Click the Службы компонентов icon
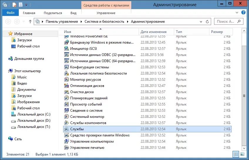The height and width of the screenshot is (160, 249). (x=66, y=123)
